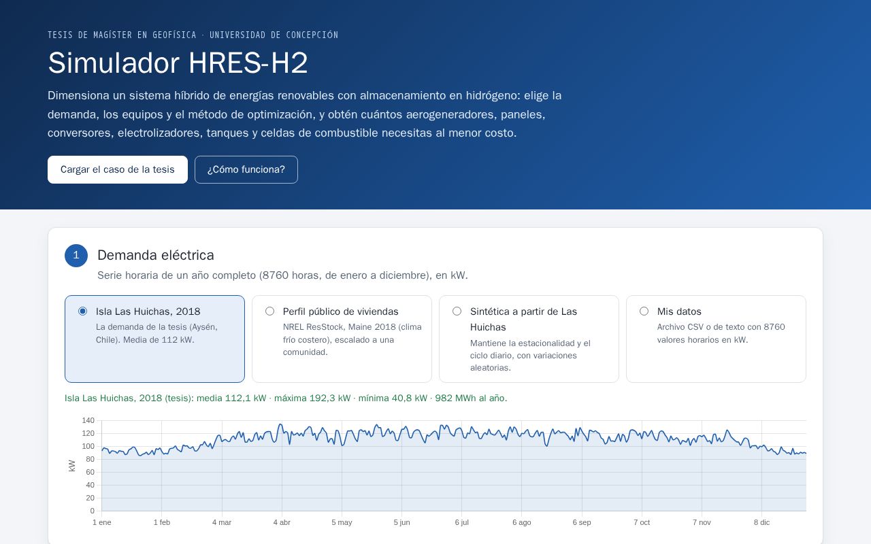Pick the 'Mis datos' radio option
This screenshot has width=871, height=544.
click(644, 311)
